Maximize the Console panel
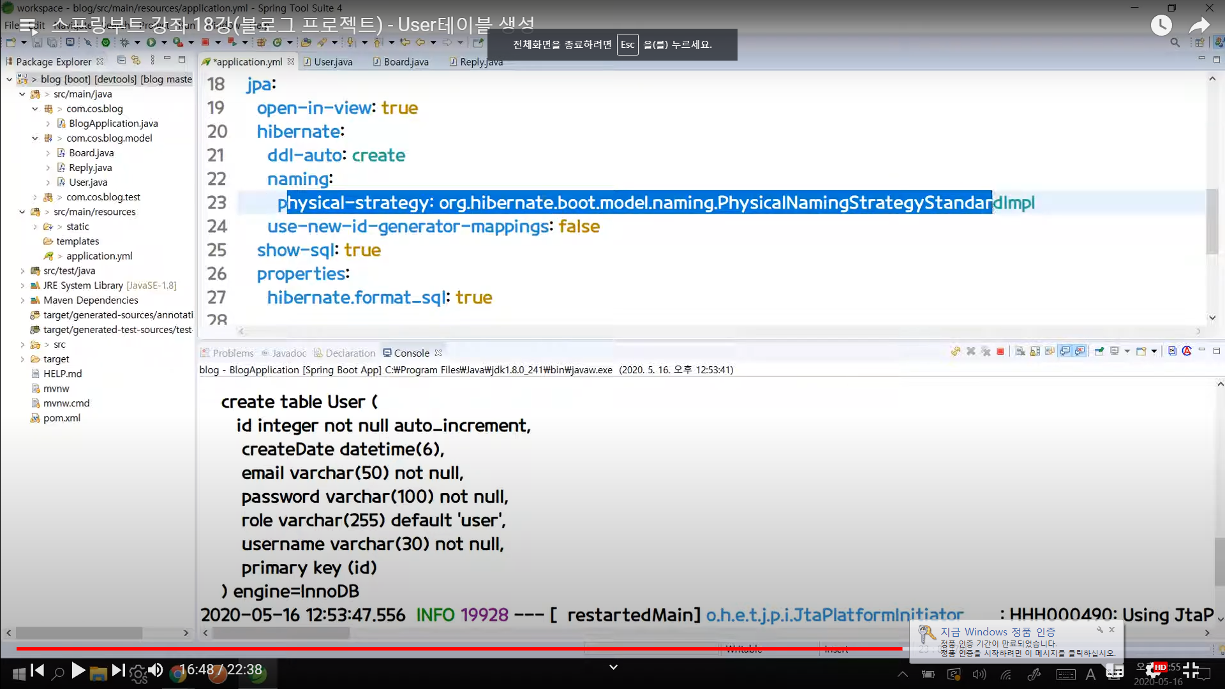Image resolution: width=1225 pixels, height=689 pixels. click(x=1217, y=351)
